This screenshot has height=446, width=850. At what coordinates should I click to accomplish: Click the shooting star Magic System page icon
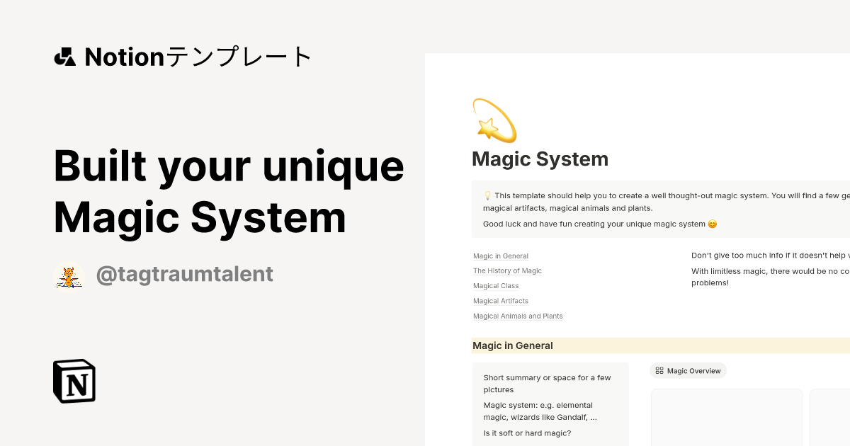[494, 120]
